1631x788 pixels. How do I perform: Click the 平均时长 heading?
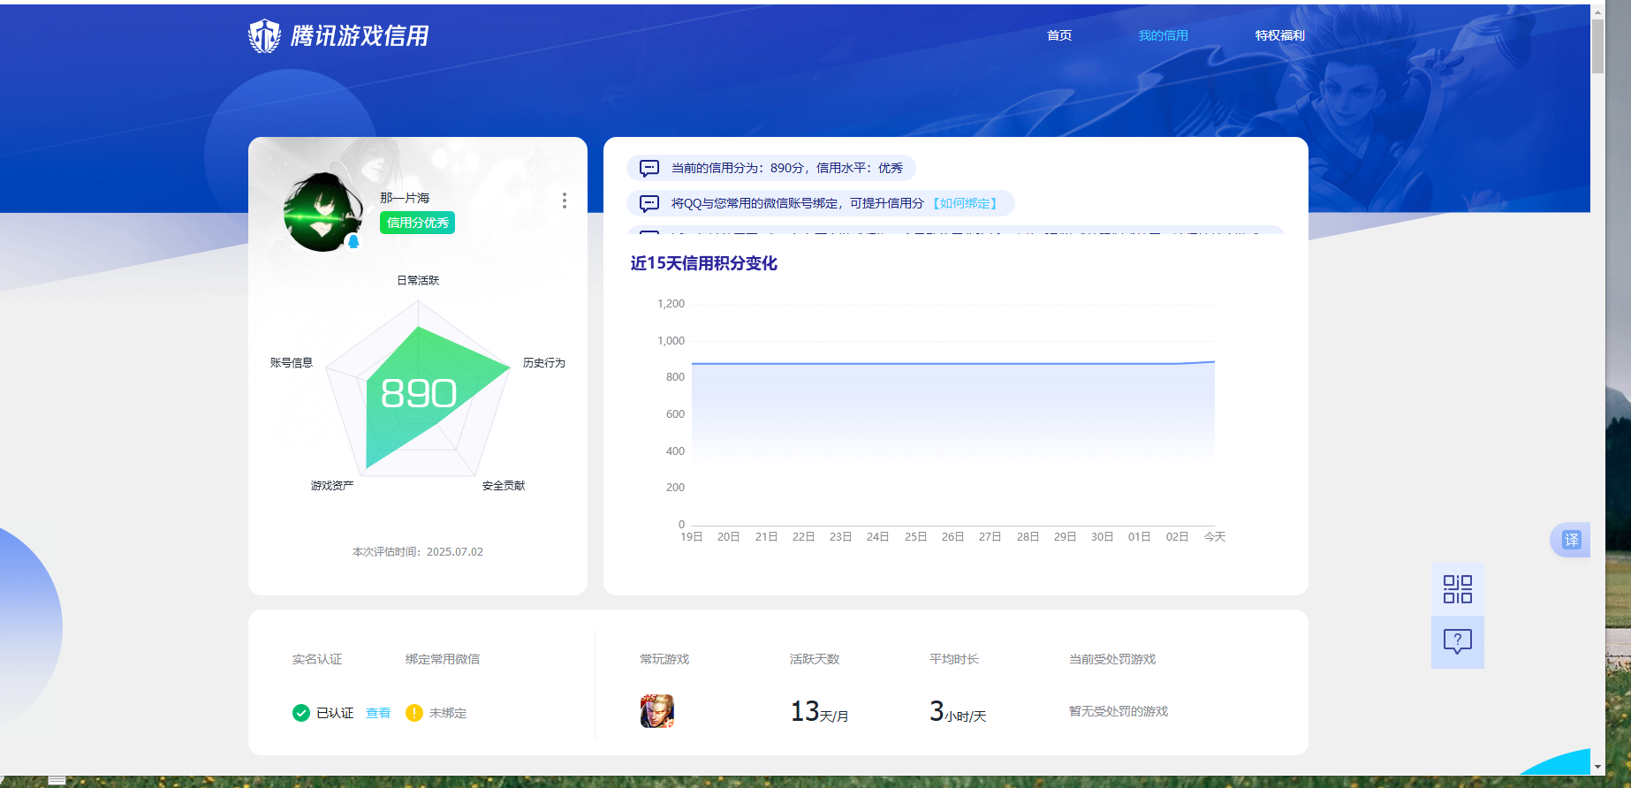tap(954, 659)
